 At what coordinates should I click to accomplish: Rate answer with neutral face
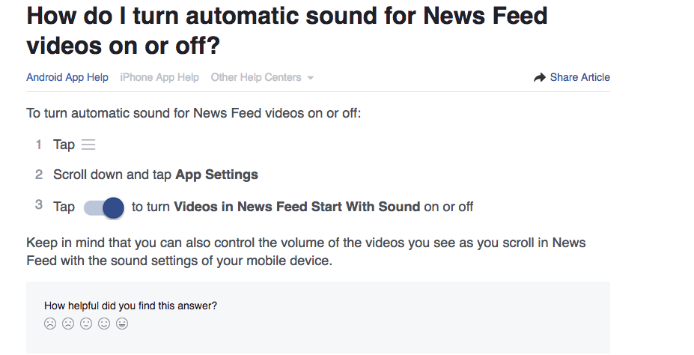coord(86,324)
